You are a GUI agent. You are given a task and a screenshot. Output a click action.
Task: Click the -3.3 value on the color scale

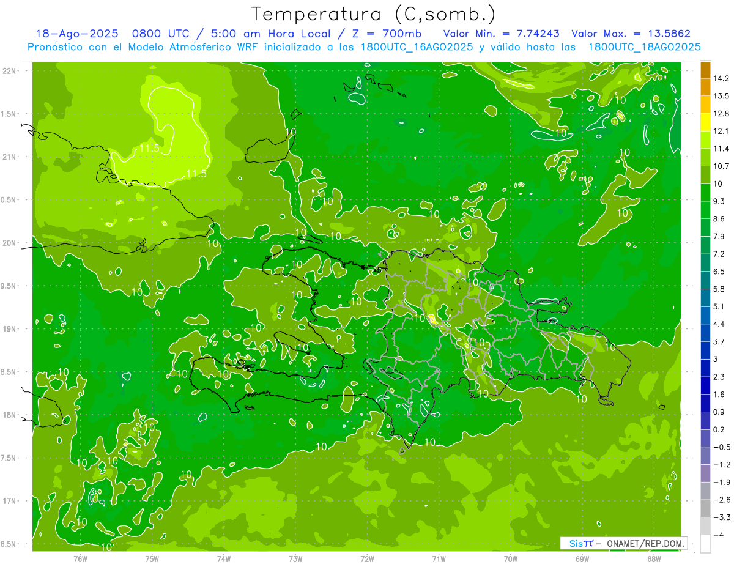pos(722,517)
